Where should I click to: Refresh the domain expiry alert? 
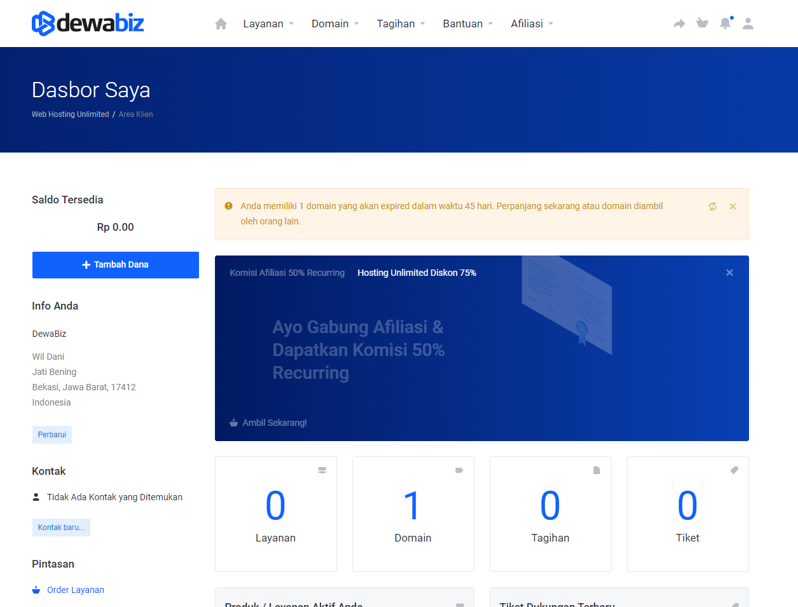tap(713, 206)
